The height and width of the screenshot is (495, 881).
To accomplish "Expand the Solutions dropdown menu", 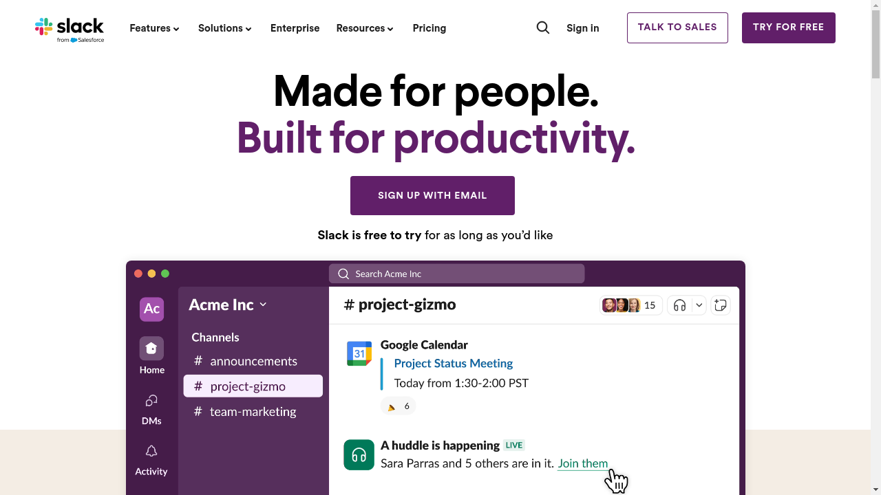I will point(224,28).
